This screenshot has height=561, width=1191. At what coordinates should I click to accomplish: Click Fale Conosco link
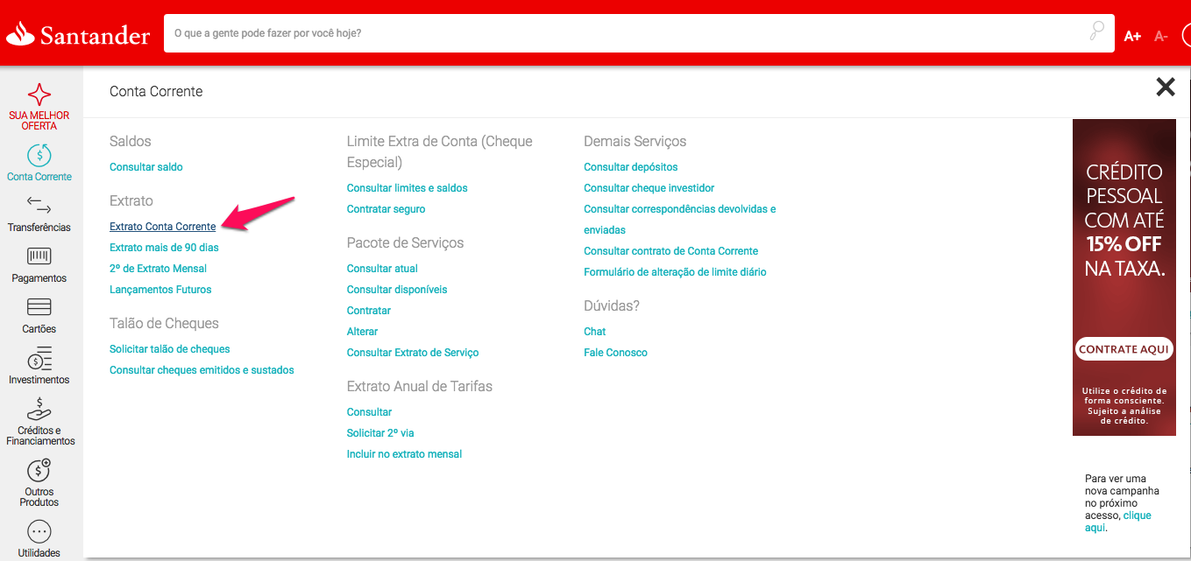click(x=616, y=353)
